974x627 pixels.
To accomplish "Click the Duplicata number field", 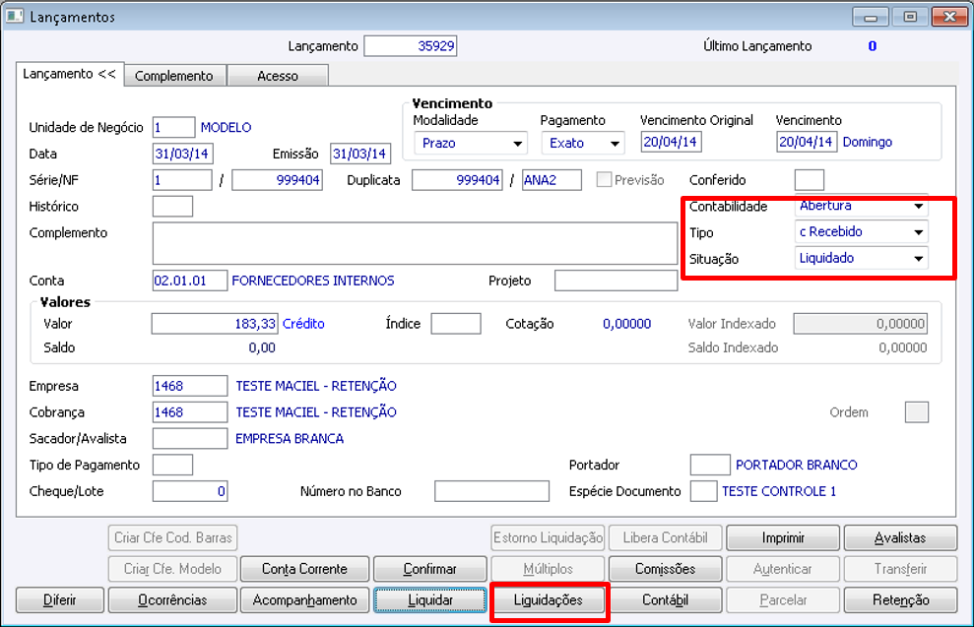I will 457,180.
